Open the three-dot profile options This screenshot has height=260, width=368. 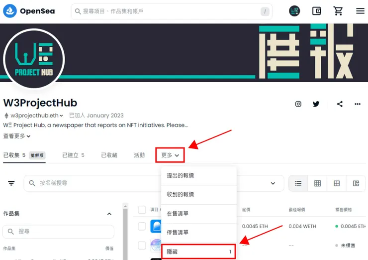click(358, 104)
